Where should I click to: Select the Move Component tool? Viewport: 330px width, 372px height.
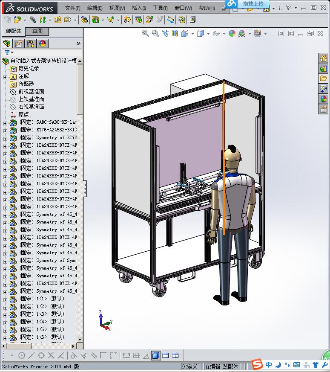(68, 20)
